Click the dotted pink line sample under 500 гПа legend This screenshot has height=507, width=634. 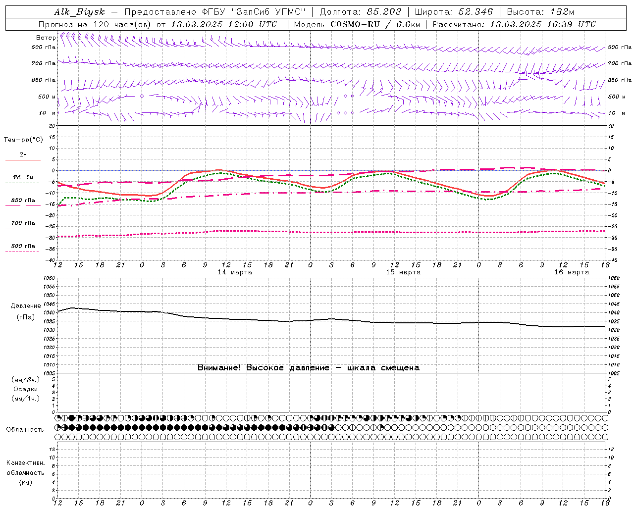[x=22, y=252]
